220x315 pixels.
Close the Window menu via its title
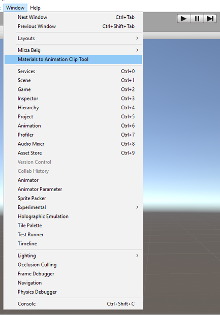[15, 8]
